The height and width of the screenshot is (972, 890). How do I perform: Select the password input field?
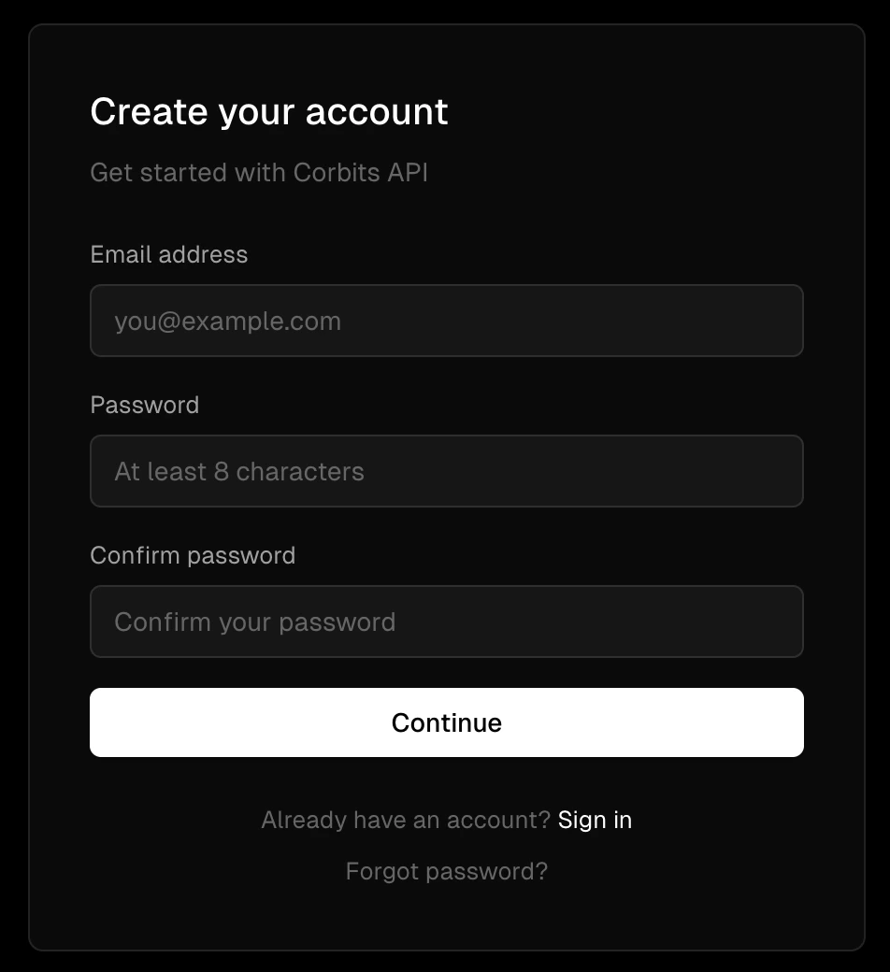click(x=446, y=471)
